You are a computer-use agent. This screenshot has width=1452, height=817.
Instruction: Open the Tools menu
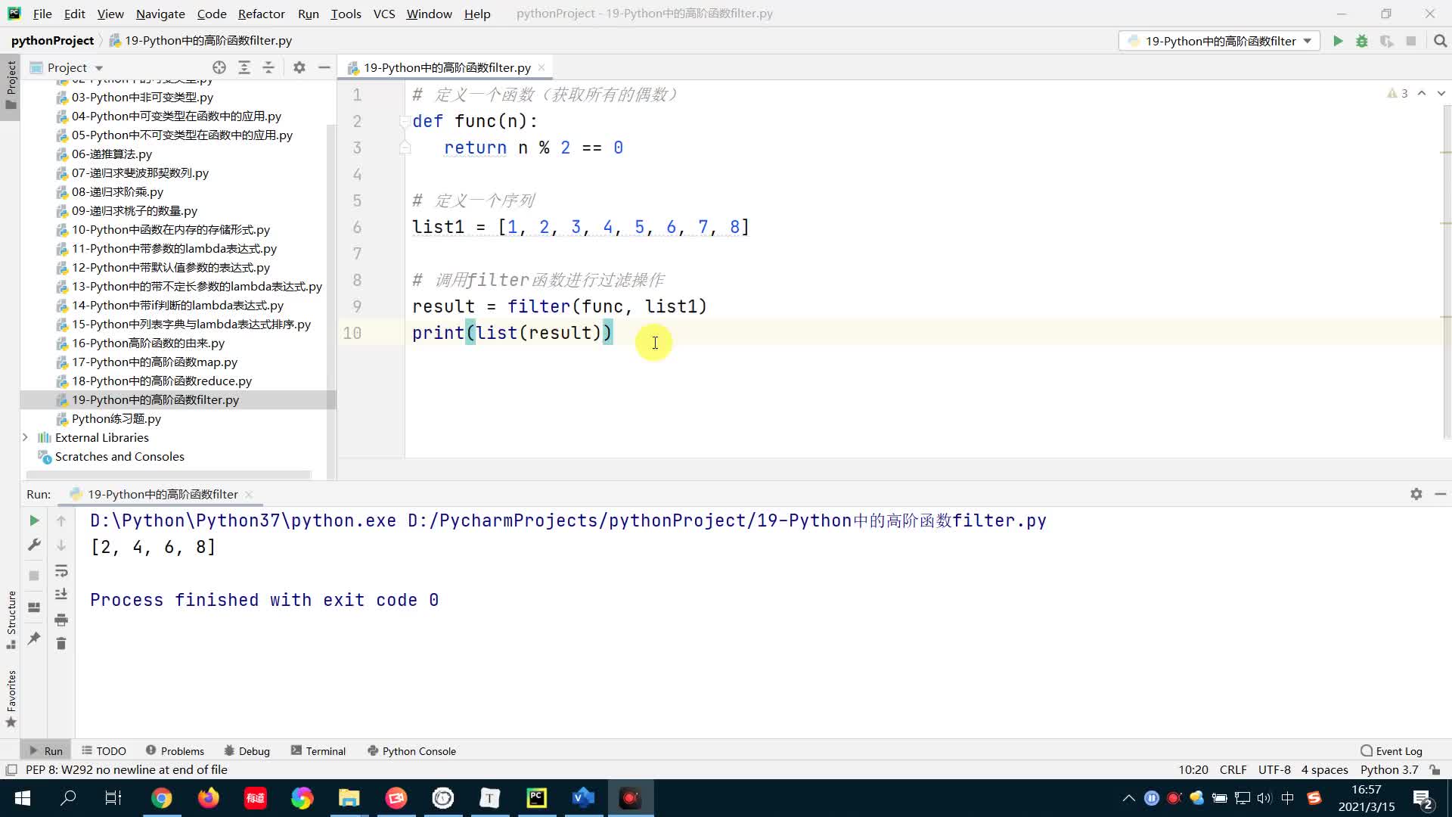pos(346,14)
